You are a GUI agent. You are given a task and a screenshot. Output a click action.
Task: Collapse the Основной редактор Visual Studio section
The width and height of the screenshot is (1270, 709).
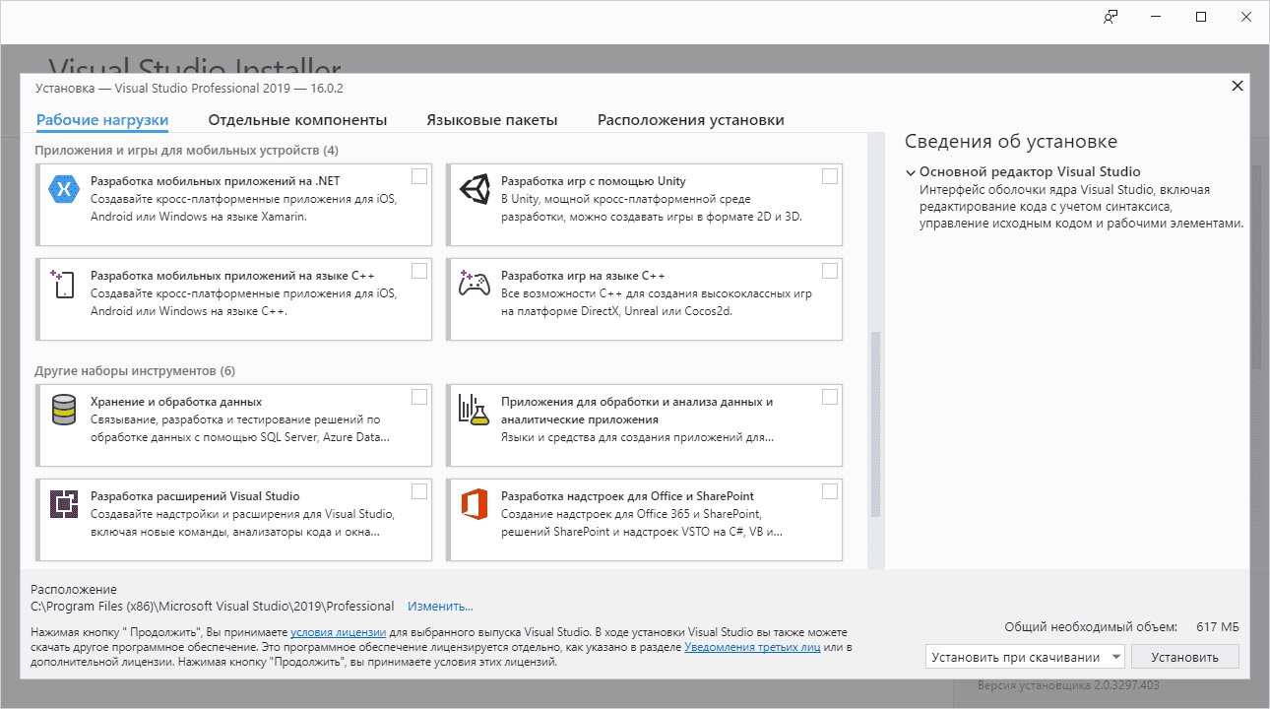tap(911, 172)
